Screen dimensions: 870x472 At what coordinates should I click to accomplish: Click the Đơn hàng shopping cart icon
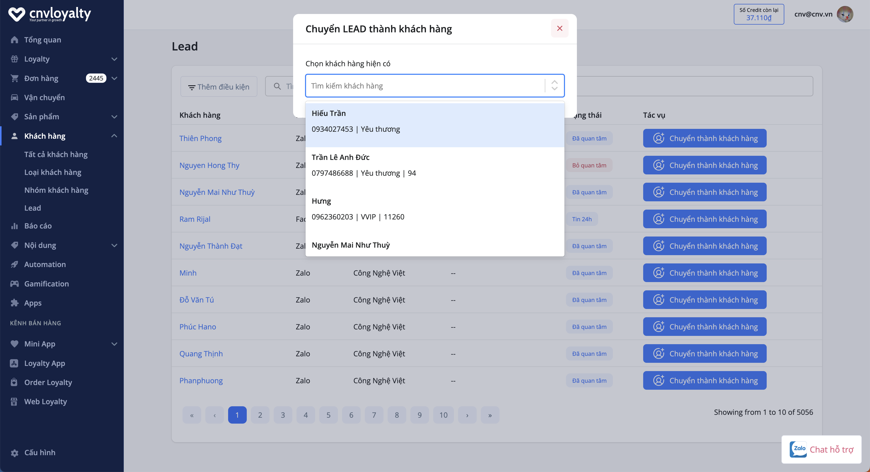tap(14, 78)
